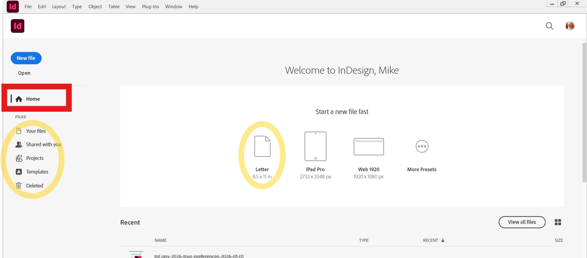Click the Your files document icon

[19, 131]
